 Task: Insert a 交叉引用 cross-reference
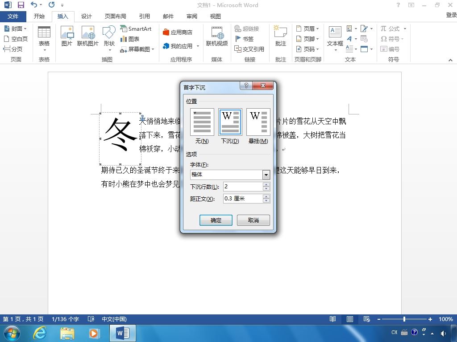point(249,49)
